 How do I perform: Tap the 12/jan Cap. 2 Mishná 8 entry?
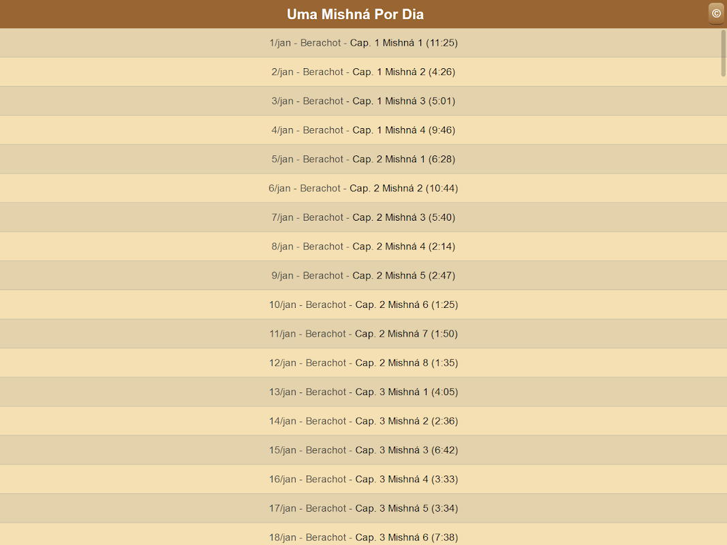coord(364,363)
